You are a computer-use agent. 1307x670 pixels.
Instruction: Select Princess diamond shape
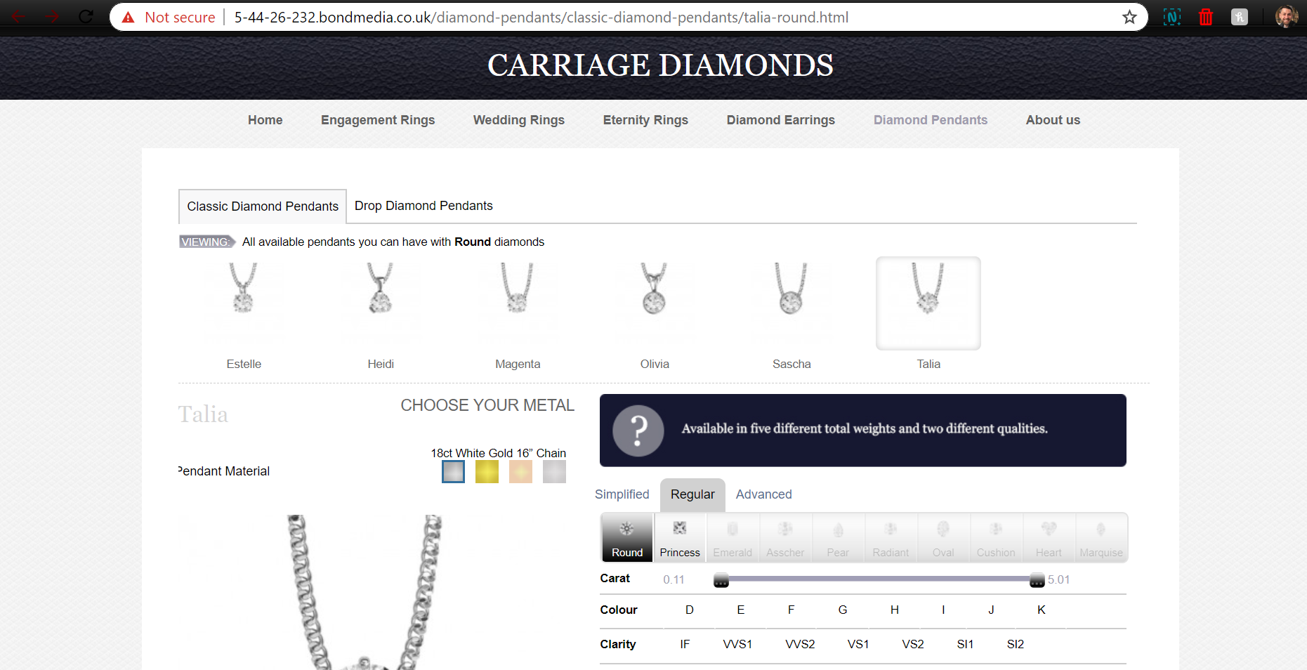(x=680, y=537)
